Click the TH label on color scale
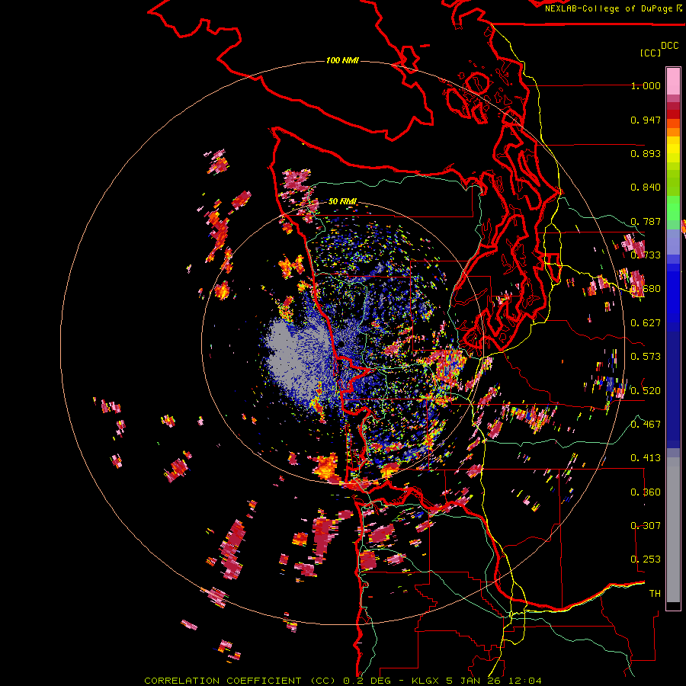This screenshot has height=686, width=686. click(655, 594)
